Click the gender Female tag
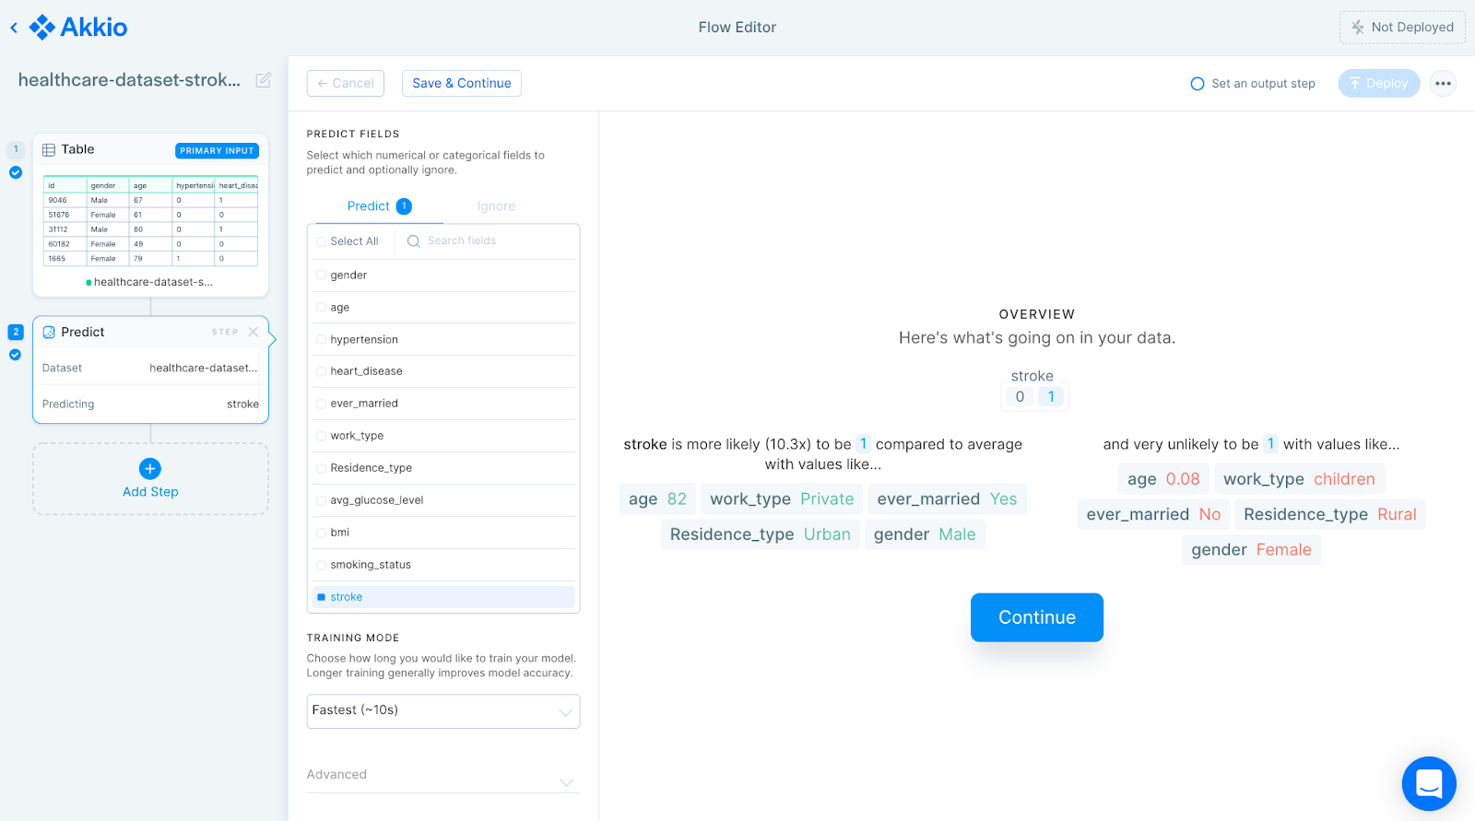Screen dimensions: 1475x821 (1251, 550)
